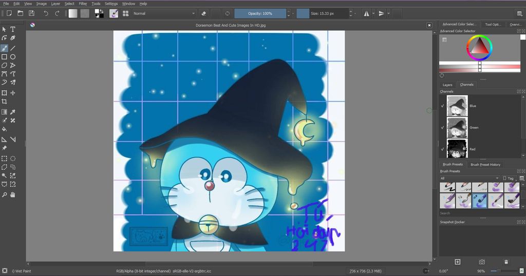The width and height of the screenshot is (526, 276).
Task: Redo the last undone action
Action: (x=57, y=13)
